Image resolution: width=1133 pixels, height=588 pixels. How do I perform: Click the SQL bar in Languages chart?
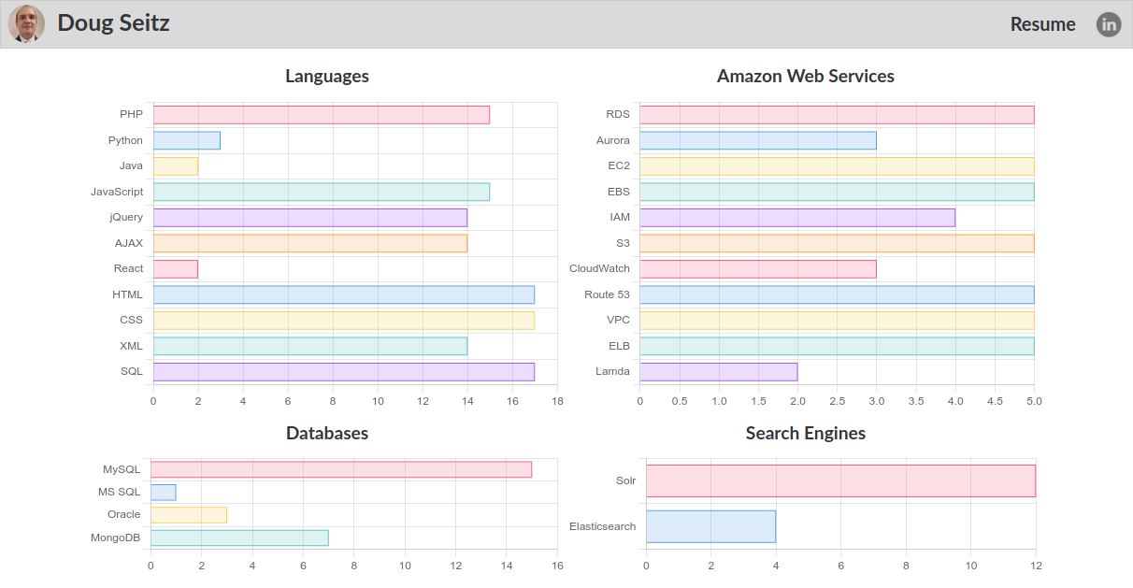tap(343, 372)
